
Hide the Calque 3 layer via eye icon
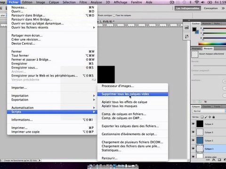(x=193, y=132)
